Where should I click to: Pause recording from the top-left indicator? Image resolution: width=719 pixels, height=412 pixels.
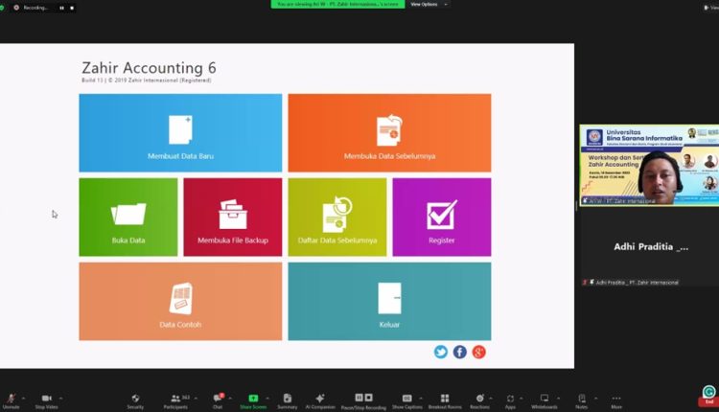(x=61, y=8)
